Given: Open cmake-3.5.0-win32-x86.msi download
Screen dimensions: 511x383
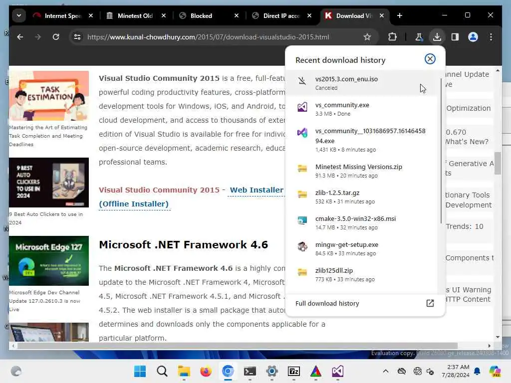Looking at the screenshot, I should (x=362, y=223).
